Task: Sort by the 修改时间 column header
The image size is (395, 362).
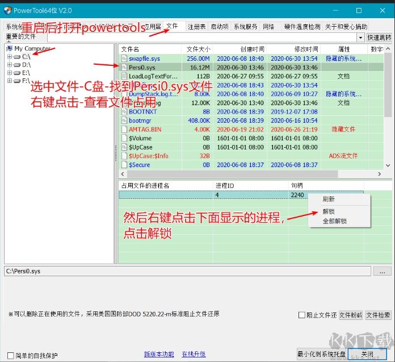Action: (294, 49)
